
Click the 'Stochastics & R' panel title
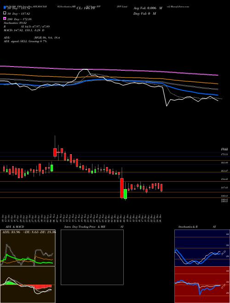(188, 227)
